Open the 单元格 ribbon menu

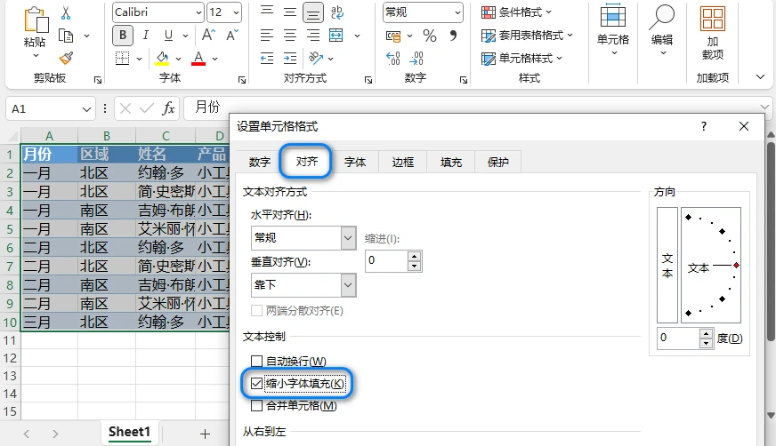(x=612, y=29)
